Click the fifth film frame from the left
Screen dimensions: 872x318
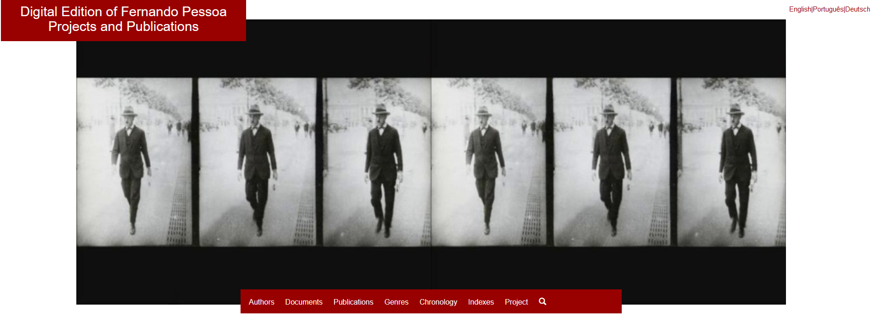click(612, 162)
